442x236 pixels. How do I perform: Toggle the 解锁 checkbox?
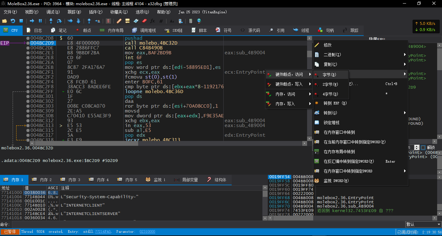(x=423, y=147)
